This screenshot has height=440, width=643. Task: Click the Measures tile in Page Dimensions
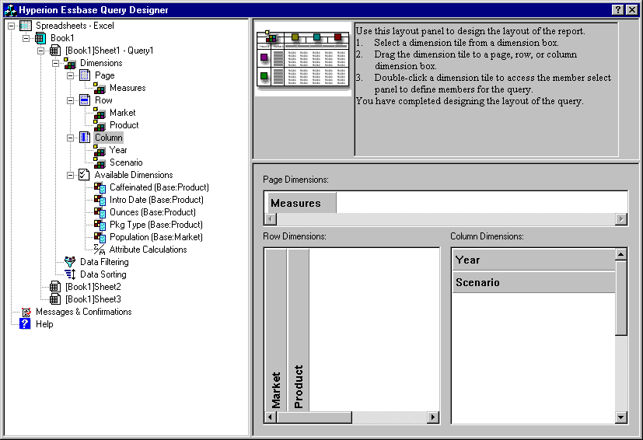click(x=302, y=203)
